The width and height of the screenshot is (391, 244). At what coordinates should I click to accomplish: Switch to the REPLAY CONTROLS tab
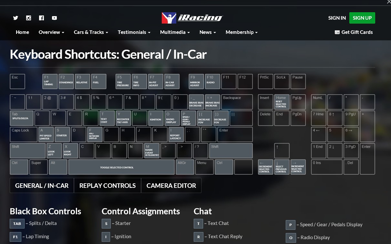[108, 186]
